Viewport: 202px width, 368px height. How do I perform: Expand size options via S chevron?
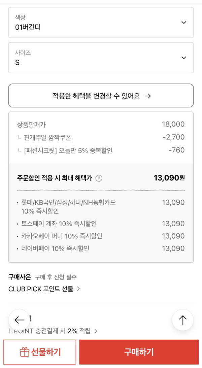point(183,58)
